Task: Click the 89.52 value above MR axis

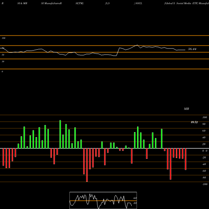Action: click(x=194, y=122)
